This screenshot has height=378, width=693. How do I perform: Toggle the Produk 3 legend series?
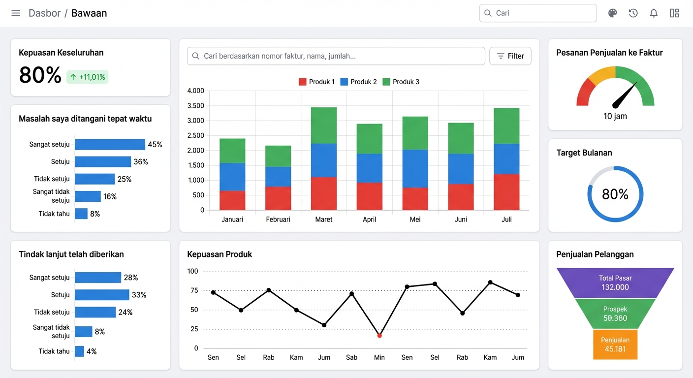[401, 82]
